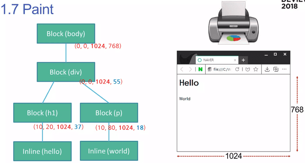
Task: Open downloads via the download arrow icon
Action: pyautogui.click(x=267, y=69)
